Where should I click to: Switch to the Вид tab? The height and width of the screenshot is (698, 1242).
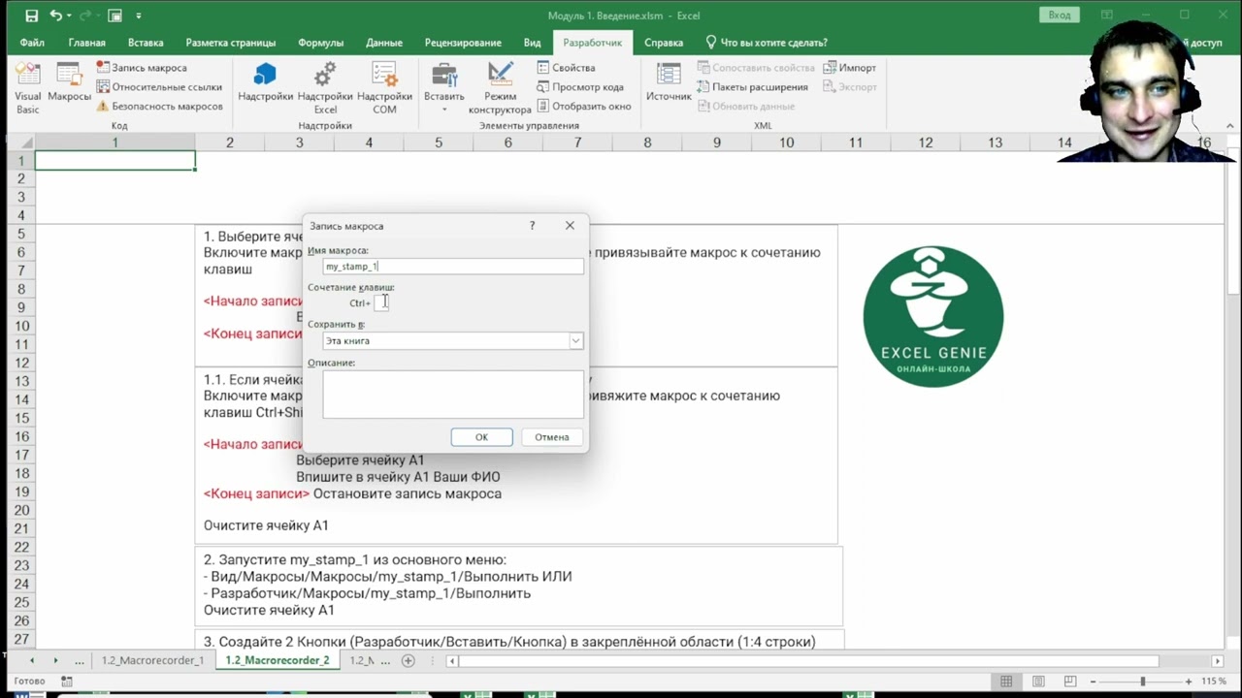tap(532, 43)
